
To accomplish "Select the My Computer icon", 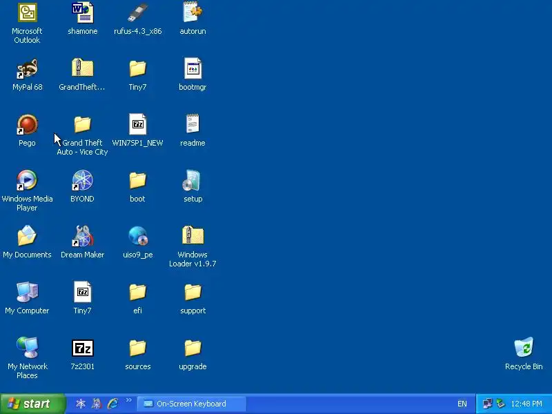I will (27, 292).
